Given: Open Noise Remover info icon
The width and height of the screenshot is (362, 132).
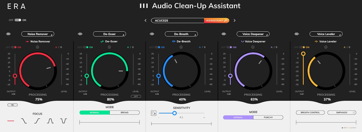Looking at the screenshot, I should coord(37,47).
